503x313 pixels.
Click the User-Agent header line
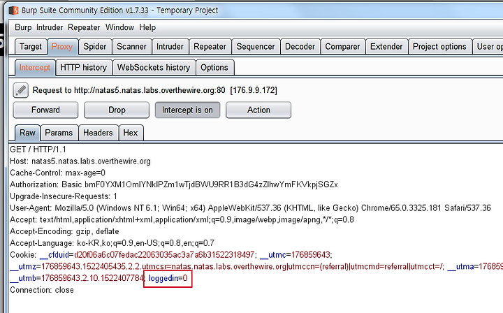coord(250,208)
